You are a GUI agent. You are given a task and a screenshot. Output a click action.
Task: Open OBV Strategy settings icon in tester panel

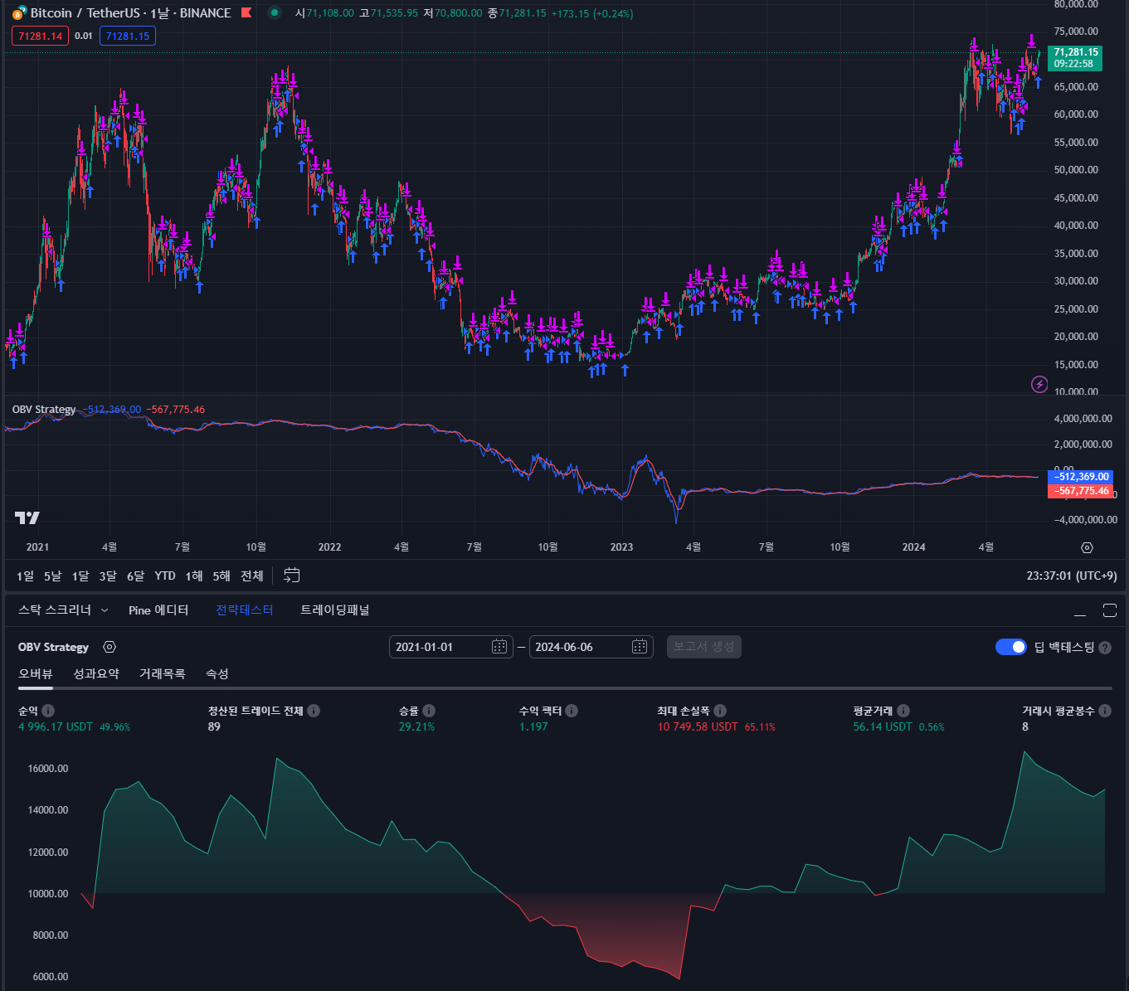[109, 647]
